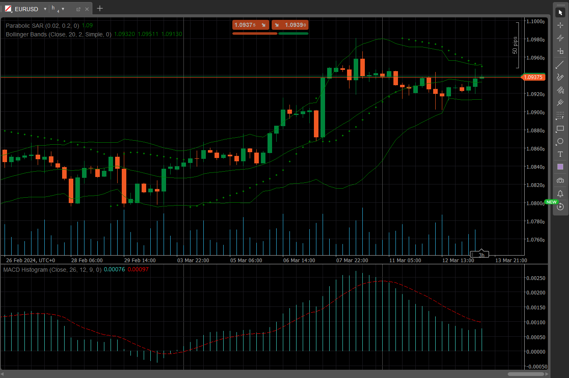The height and width of the screenshot is (378, 569).
Task: Activate the crosshair tool
Action: coord(560,25)
